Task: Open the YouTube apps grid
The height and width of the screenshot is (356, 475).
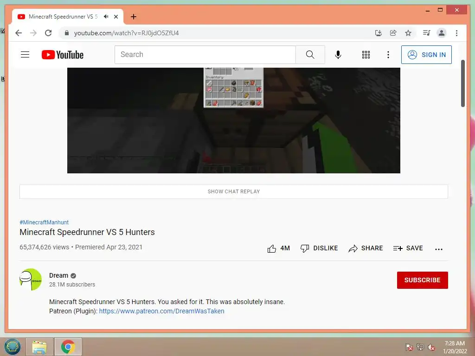Action: click(x=366, y=55)
